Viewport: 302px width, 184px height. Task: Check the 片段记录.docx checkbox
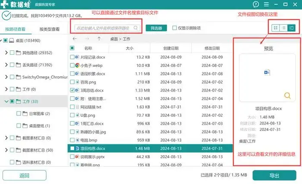72,57
